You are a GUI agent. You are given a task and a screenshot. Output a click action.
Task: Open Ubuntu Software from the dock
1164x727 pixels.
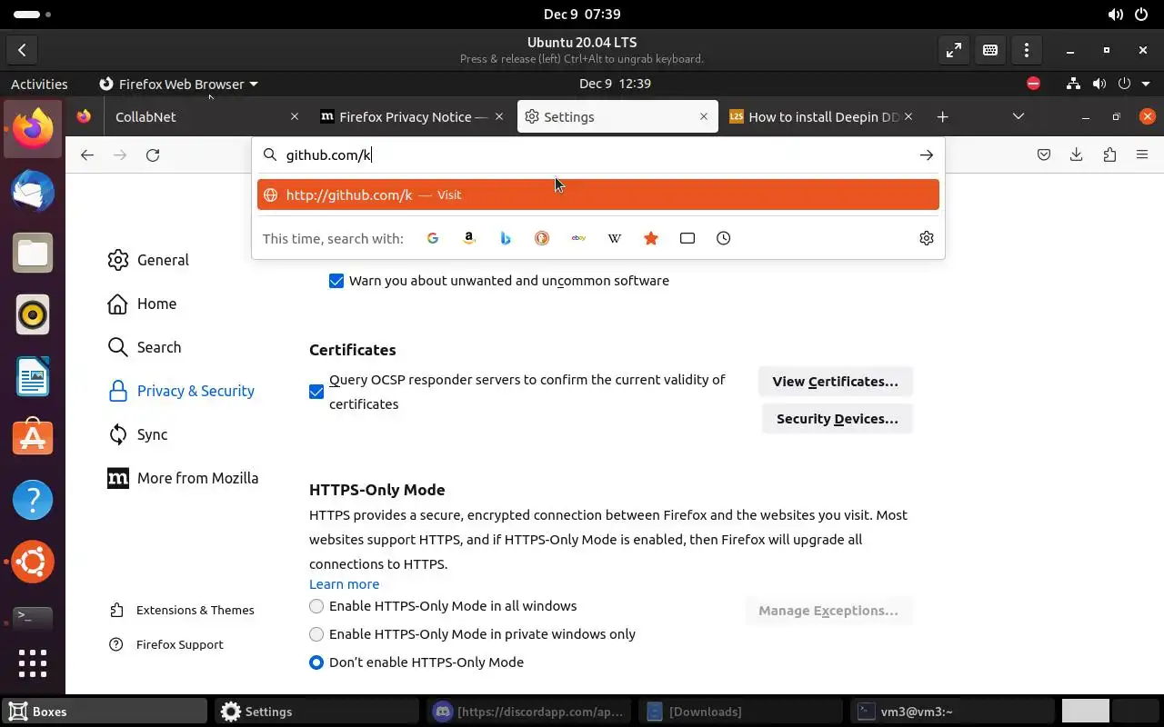(33, 438)
